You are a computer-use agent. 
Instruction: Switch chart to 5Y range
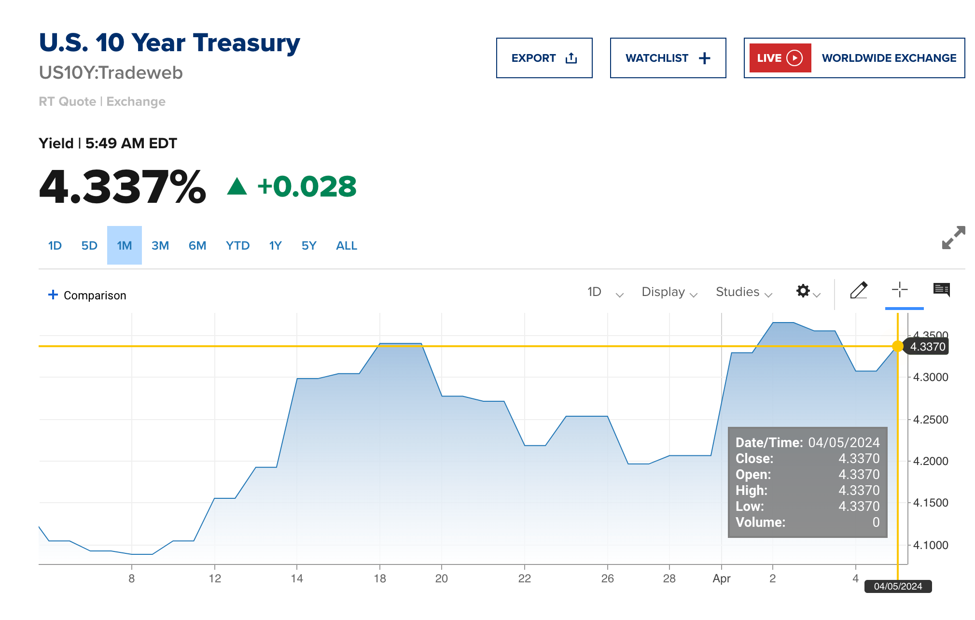308,245
